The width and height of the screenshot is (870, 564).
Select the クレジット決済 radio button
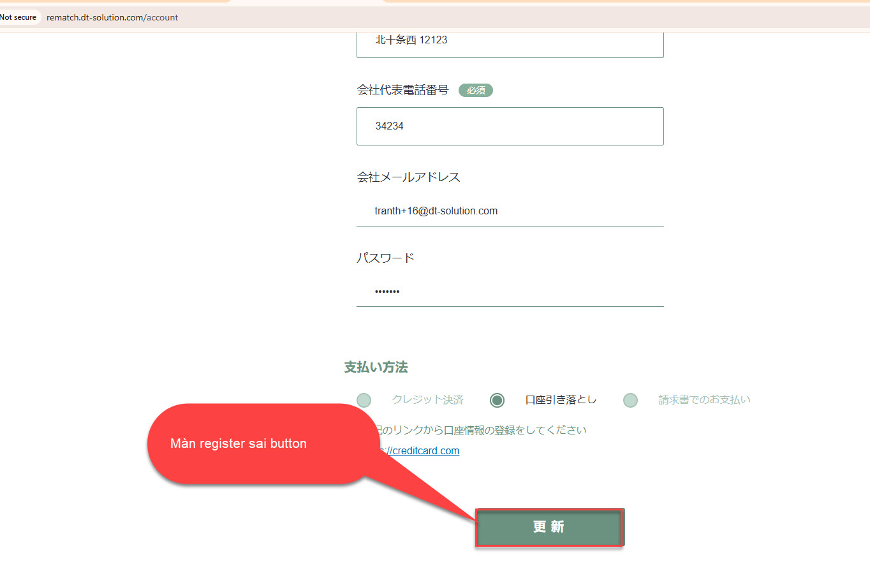[x=364, y=400]
